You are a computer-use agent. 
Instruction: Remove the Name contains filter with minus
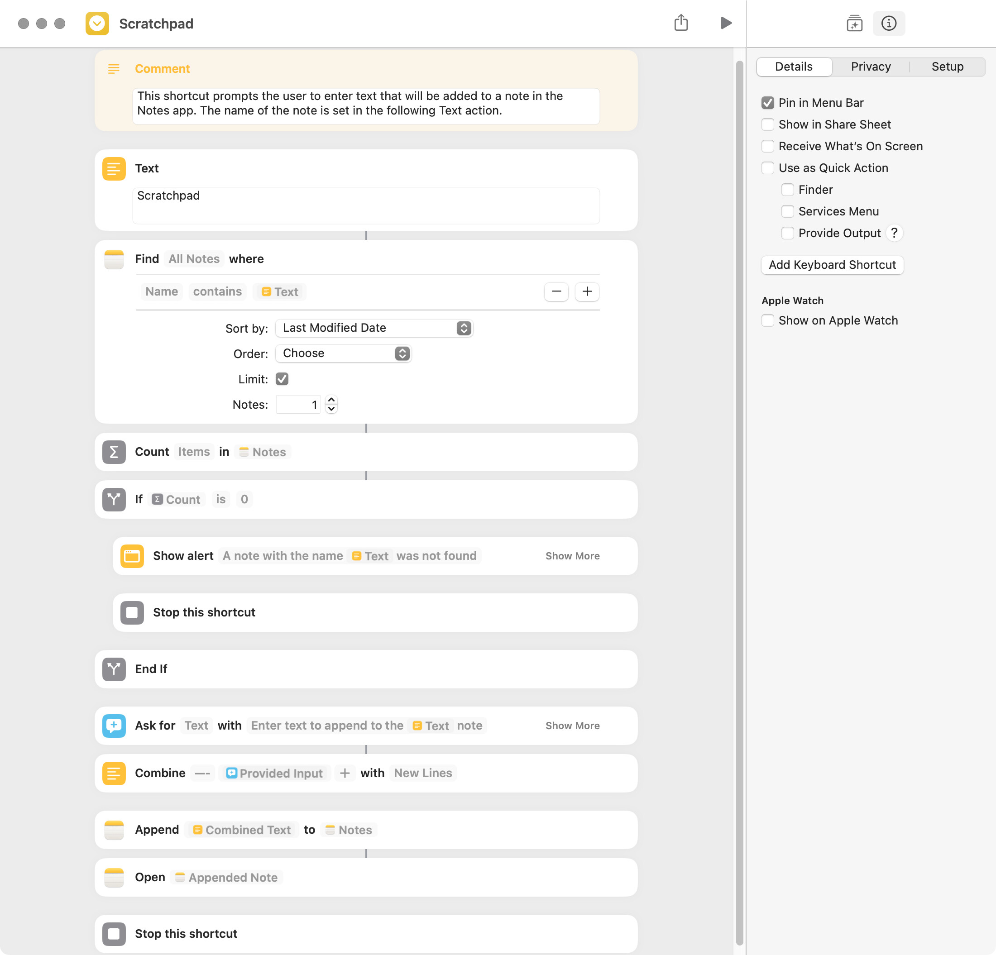point(556,291)
